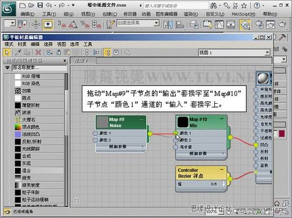Click the keyword search field in title bar

point(176,6)
